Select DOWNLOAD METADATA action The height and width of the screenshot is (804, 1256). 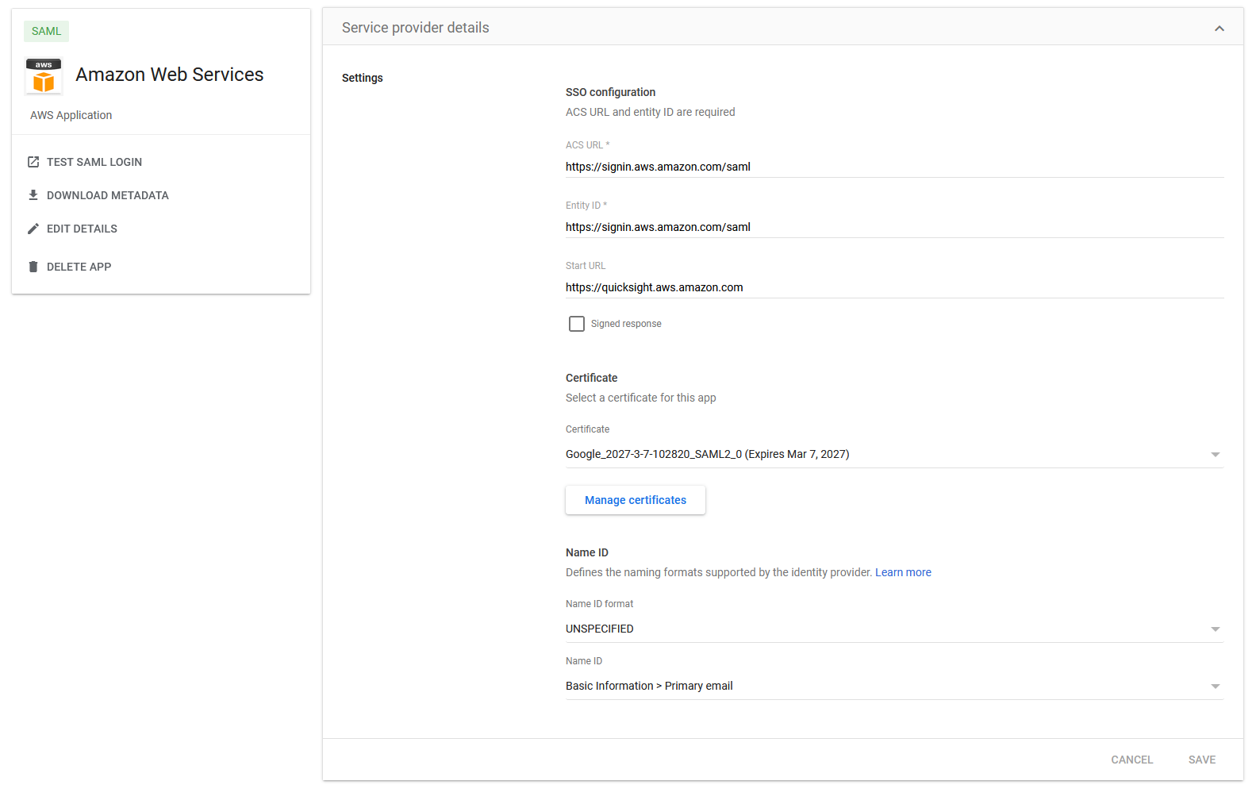pyautogui.click(x=108, y=195)
